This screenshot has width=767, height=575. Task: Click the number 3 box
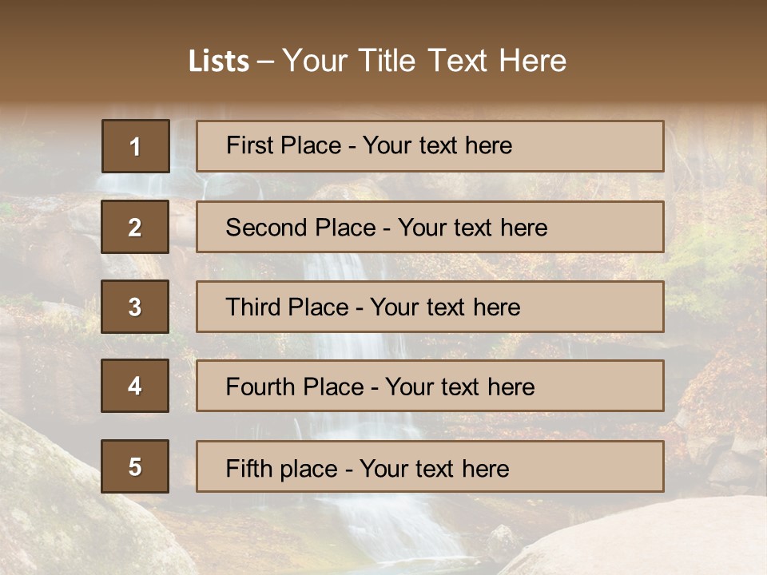point(135,307)
